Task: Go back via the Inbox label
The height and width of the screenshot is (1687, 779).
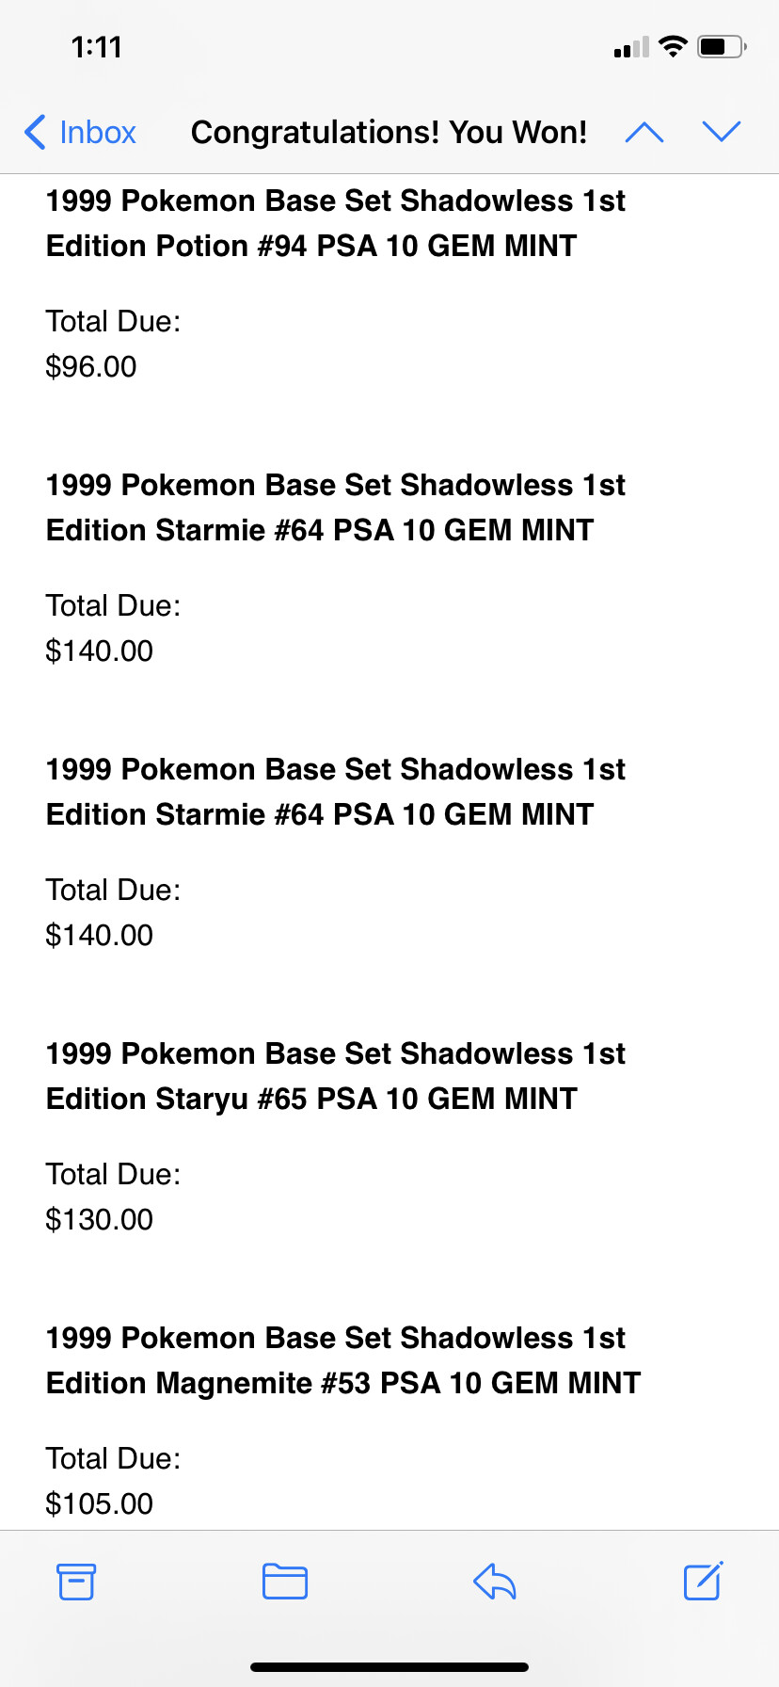Action: click(x=98, y=133)
